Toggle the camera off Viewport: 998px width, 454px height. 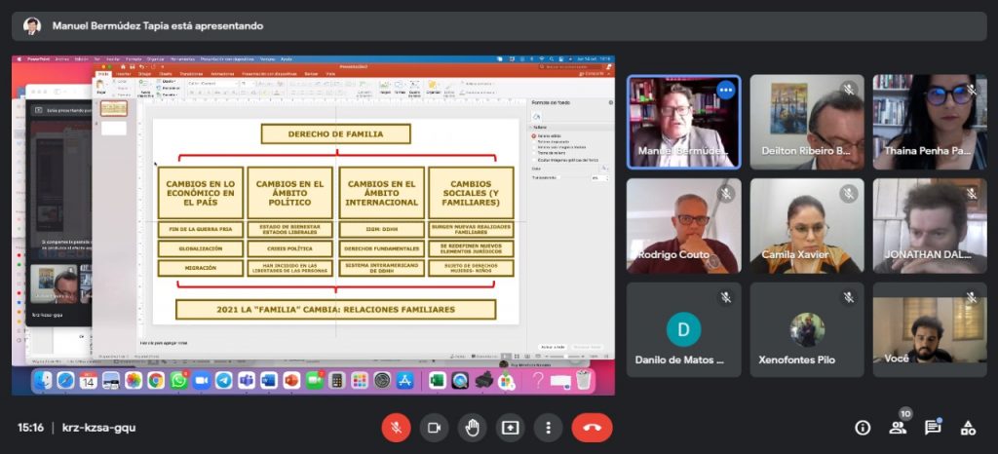click(x=434, y=428)
